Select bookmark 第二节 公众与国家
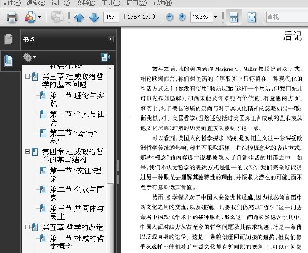This screenshot has width=308, height=253. [77, 193]
